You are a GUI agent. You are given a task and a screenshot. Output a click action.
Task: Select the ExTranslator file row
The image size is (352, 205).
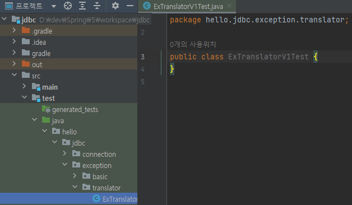pyautogui.click(x=69, y=198)
